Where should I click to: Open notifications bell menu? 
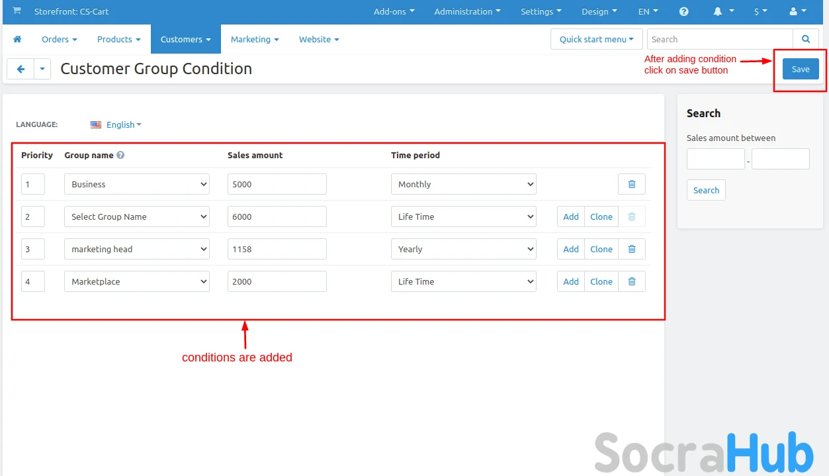[722, 12]
